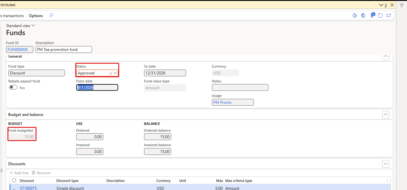Click the Discounts section heading

coord(17,164)
